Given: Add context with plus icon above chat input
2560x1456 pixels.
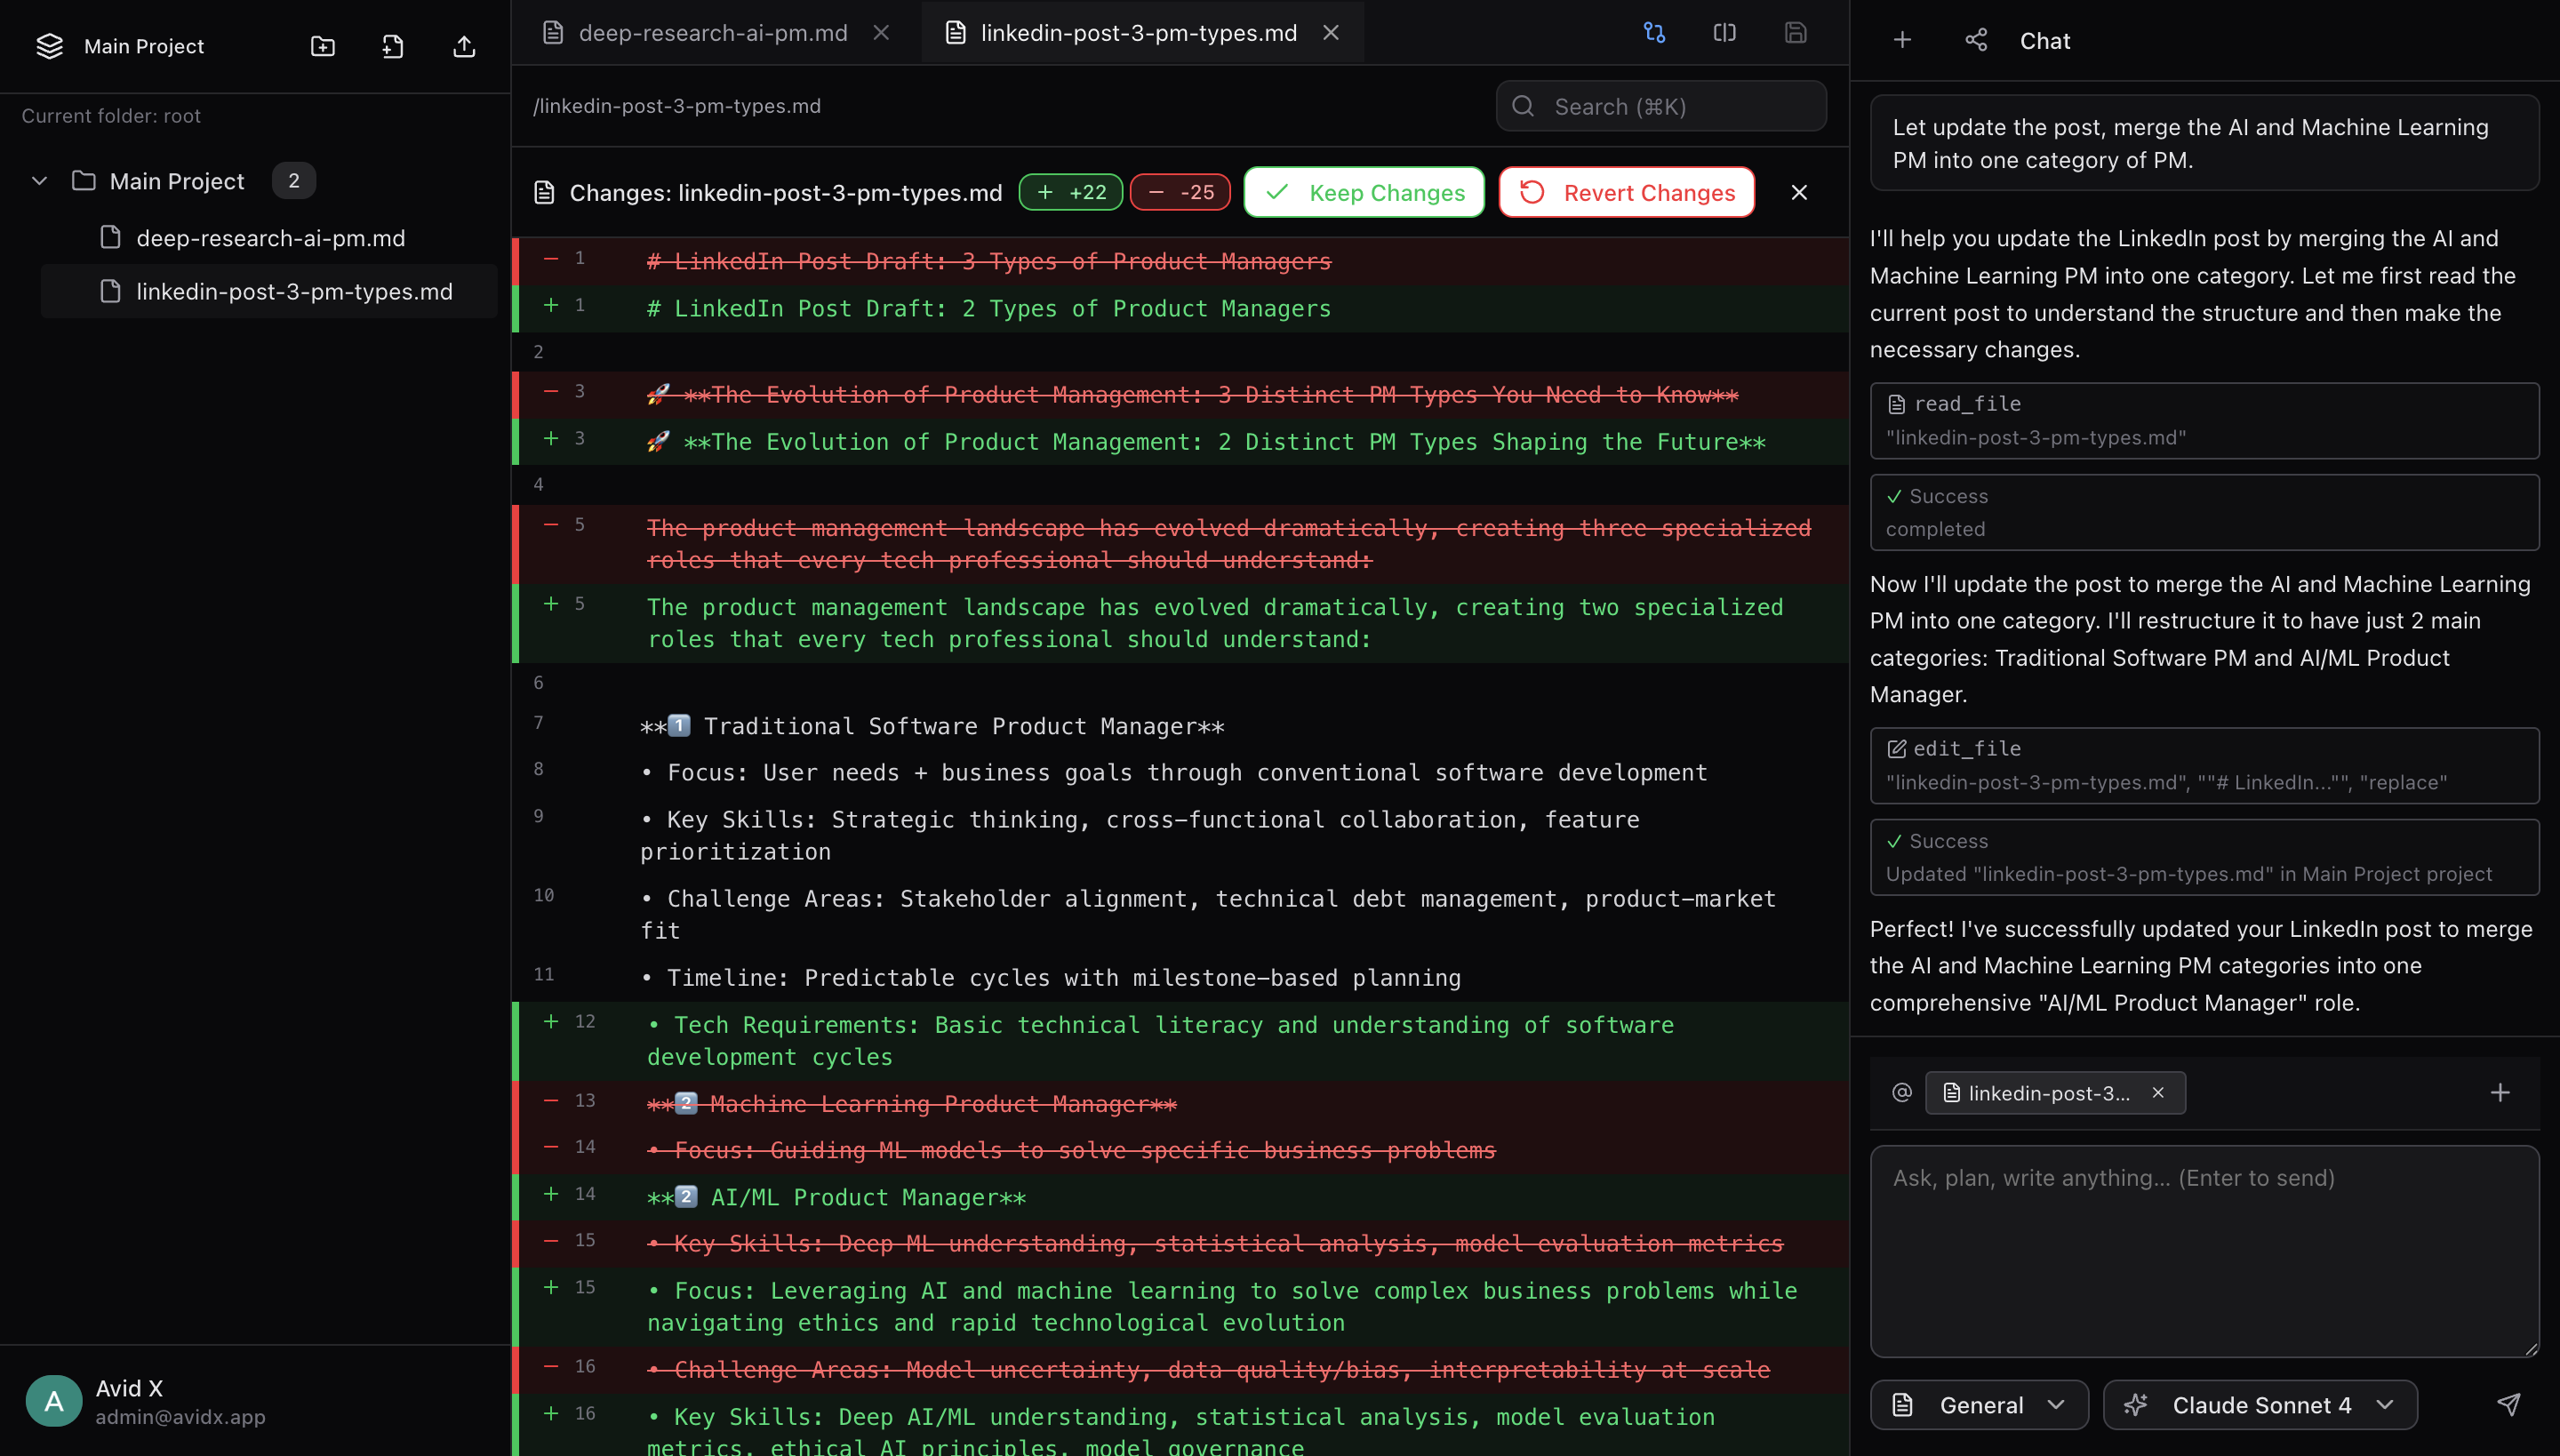Looking at the screenshot, I should tap(2499, 1092).
